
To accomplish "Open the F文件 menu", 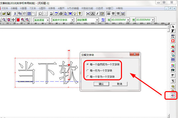I will point(5,8).
